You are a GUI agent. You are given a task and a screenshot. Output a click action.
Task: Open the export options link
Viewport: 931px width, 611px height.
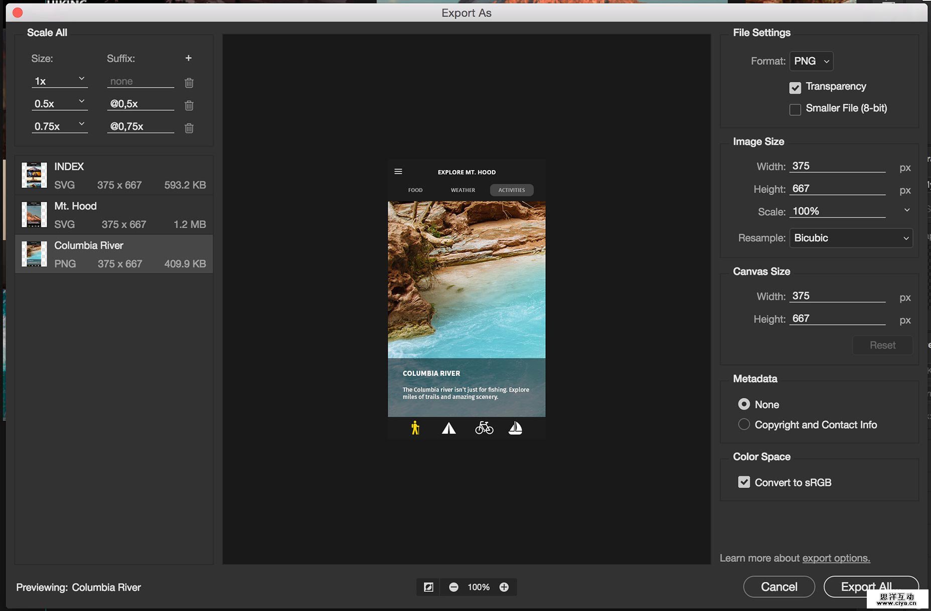point(836,558)
